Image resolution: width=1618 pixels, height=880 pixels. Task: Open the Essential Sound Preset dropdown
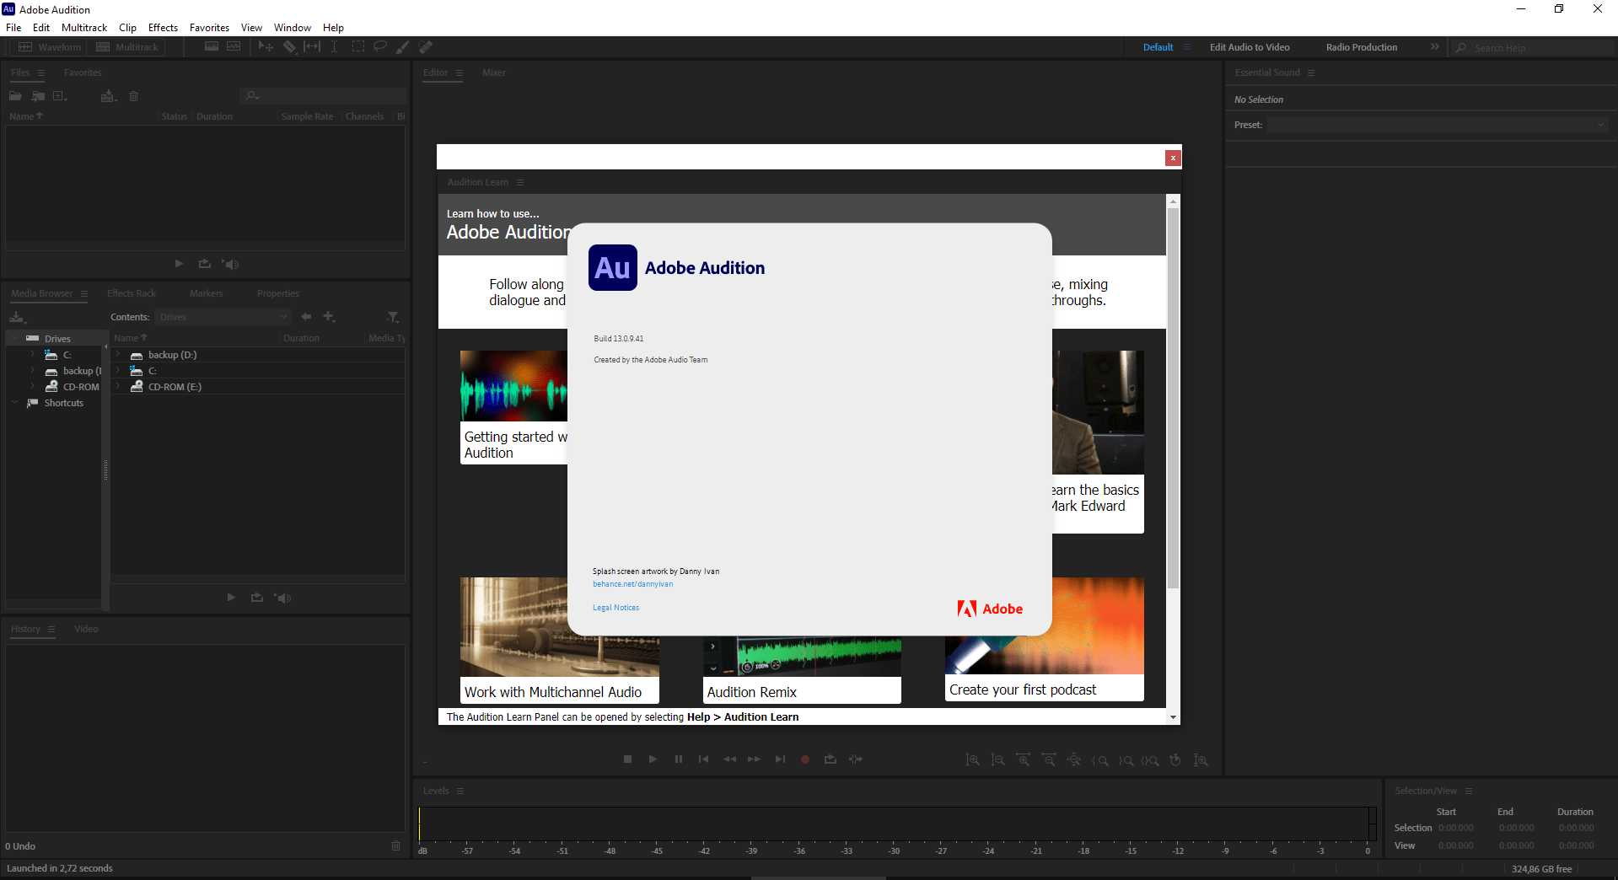[x=1437, y=125]
